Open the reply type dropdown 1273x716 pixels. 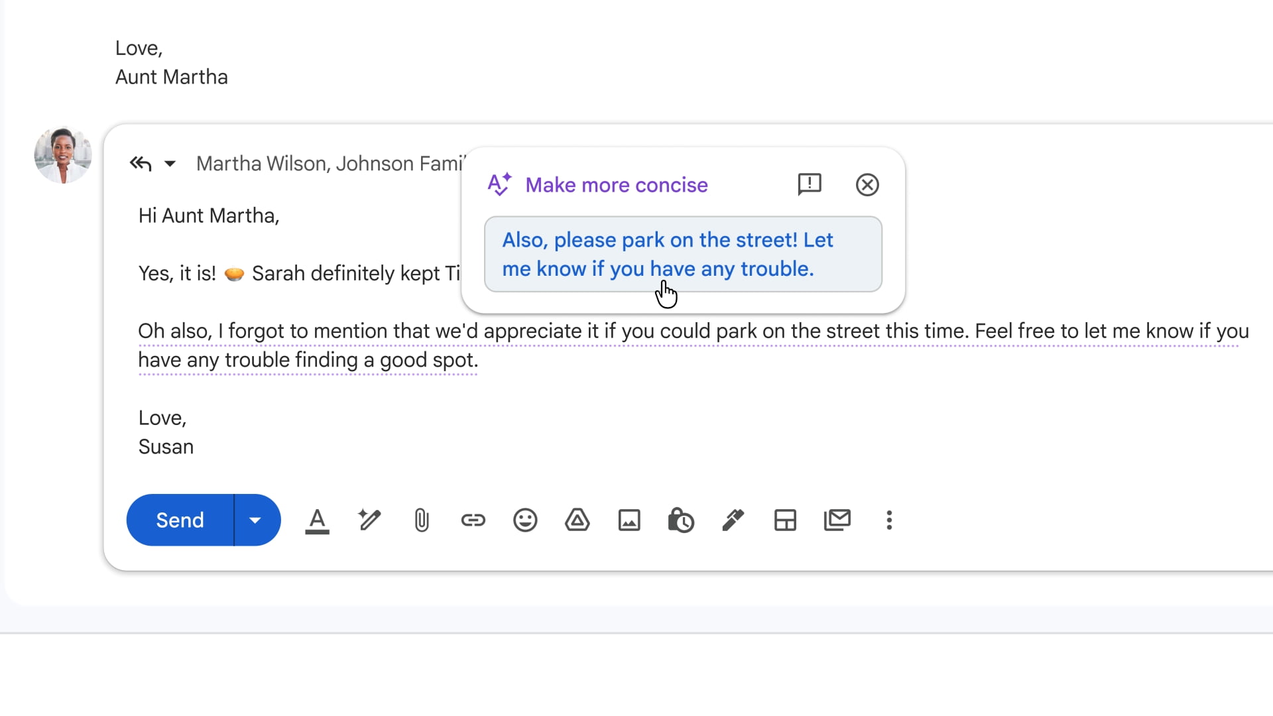click(171, 163)
